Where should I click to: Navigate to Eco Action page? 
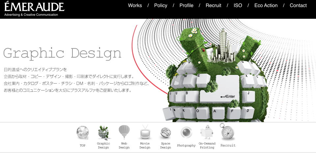pyautogui.click(x=266, y=6)
